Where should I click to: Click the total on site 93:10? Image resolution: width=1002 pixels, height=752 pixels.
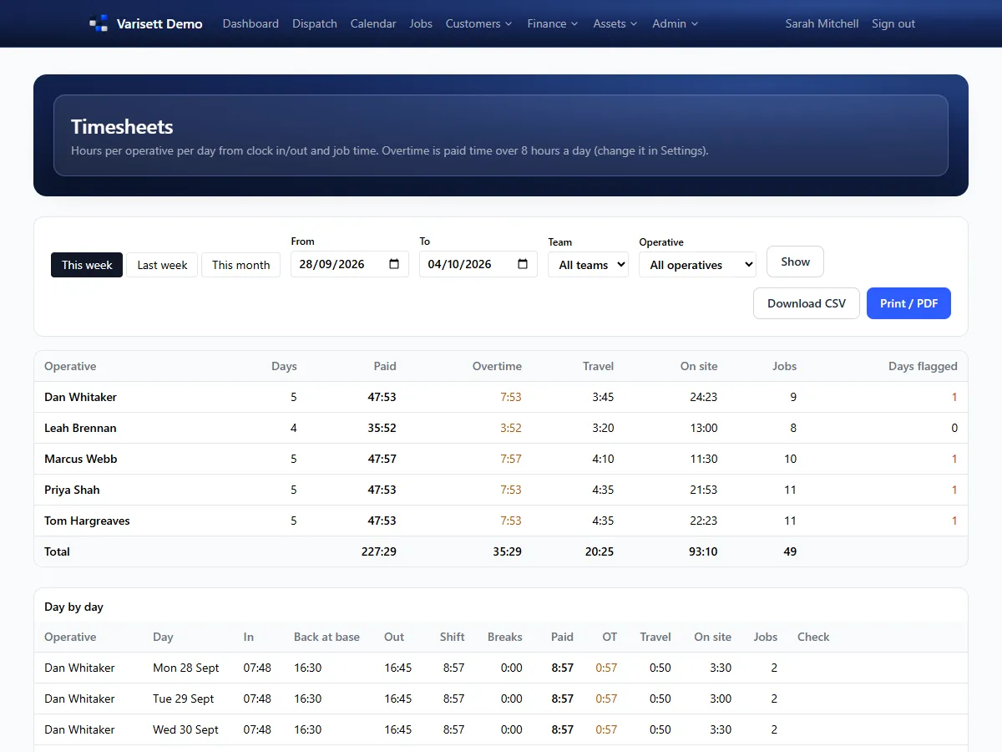703,551
